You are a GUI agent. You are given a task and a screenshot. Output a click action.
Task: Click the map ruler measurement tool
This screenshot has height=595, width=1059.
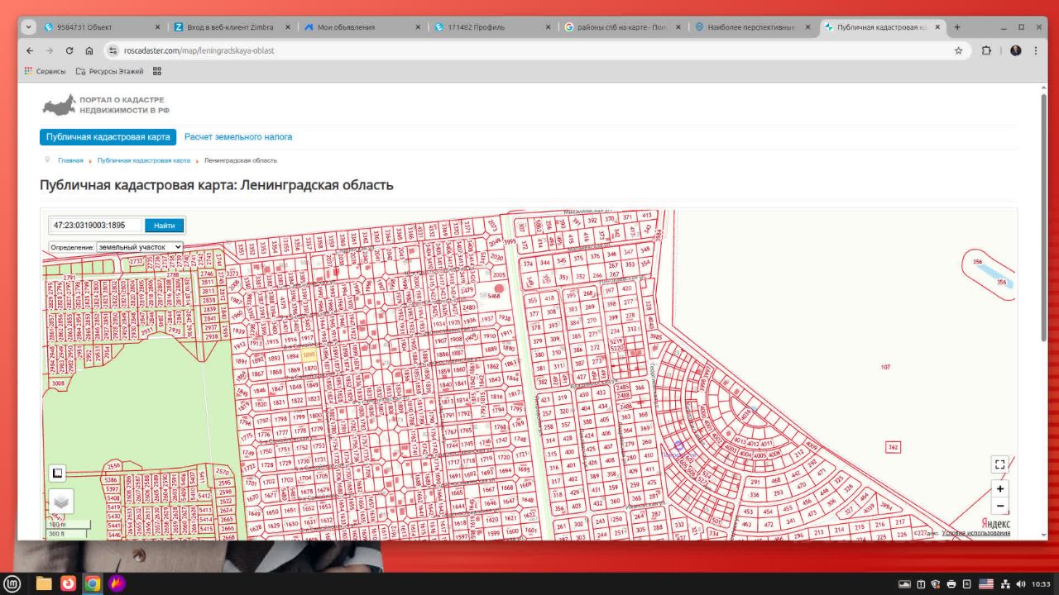[57, 474]
